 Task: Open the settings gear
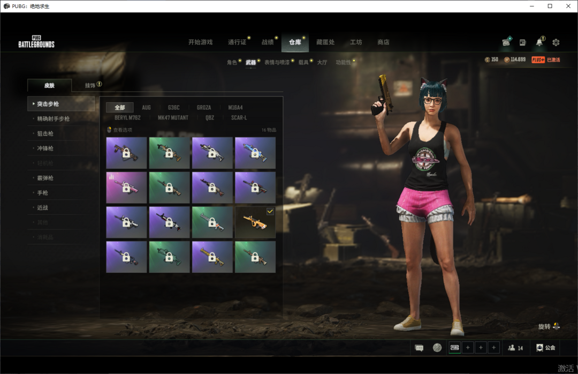pyautogui.click(x=556, y=42)
